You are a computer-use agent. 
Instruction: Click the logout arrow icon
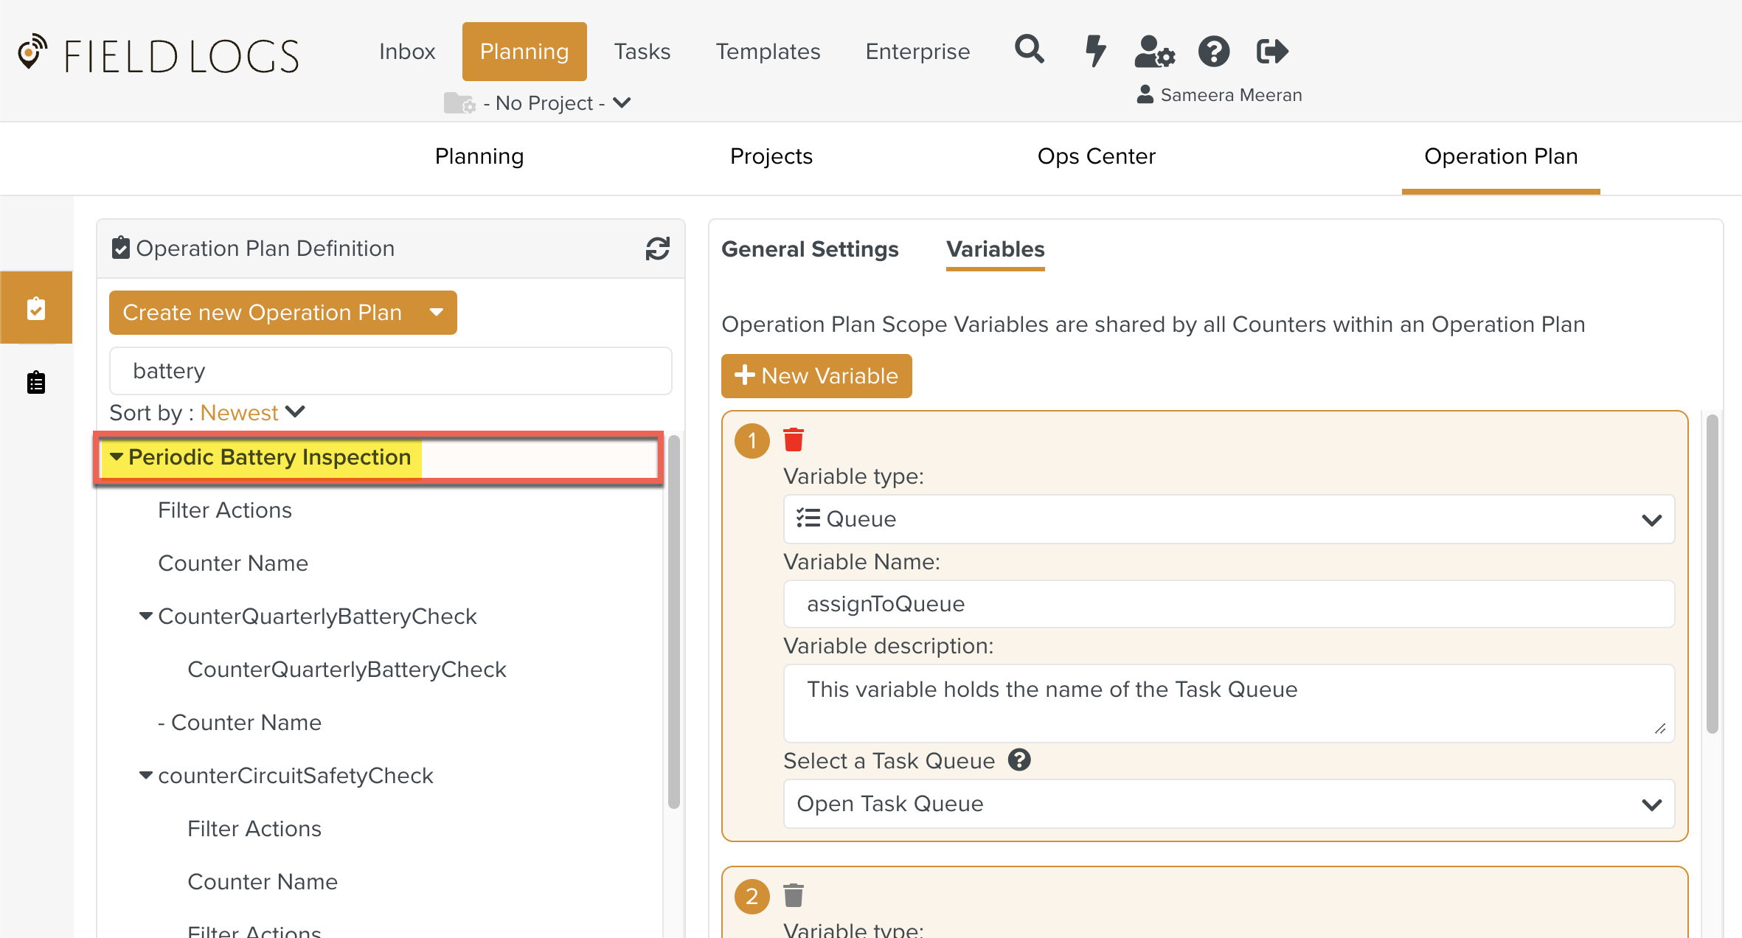(x=1271, y=52)
